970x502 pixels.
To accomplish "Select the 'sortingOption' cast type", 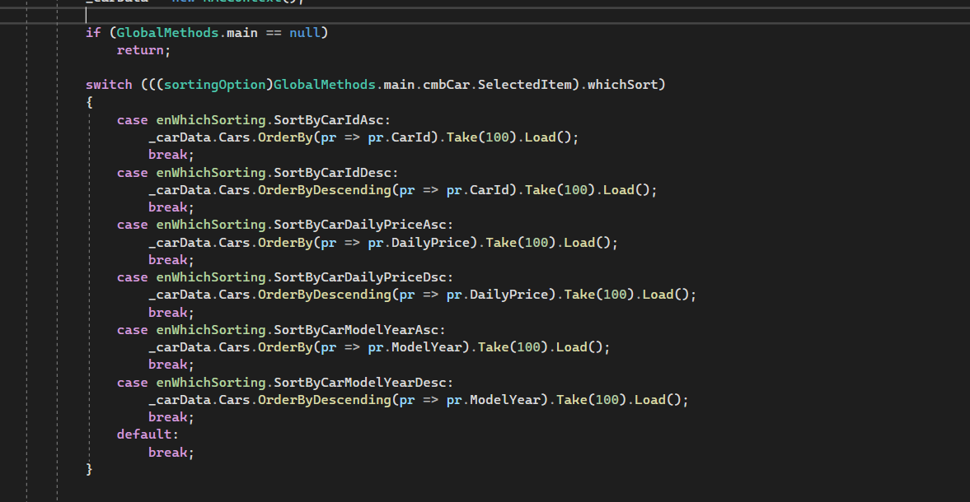I will [x=214, y=85].
